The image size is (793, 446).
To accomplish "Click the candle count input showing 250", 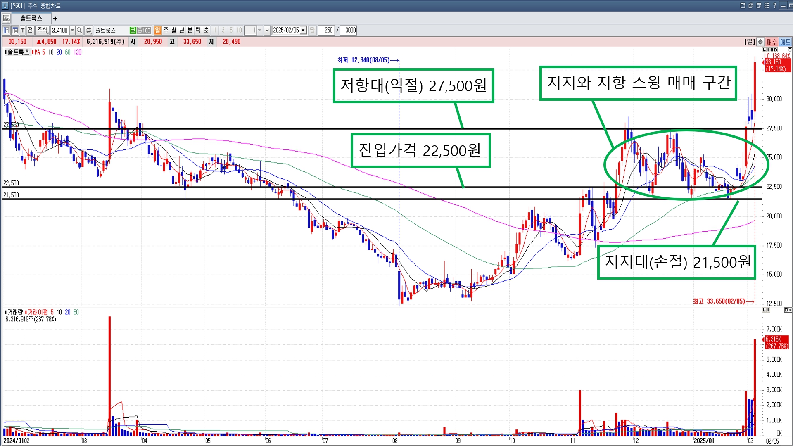I will (326, 30).
